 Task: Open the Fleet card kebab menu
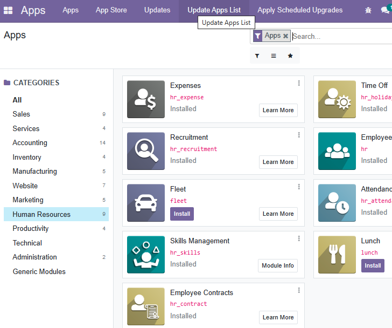(x=299, y=187)
